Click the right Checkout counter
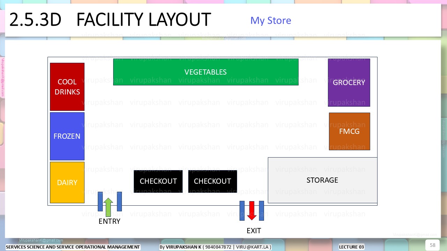This screenshot has height=251, width=447. click(x=212, y=181)
